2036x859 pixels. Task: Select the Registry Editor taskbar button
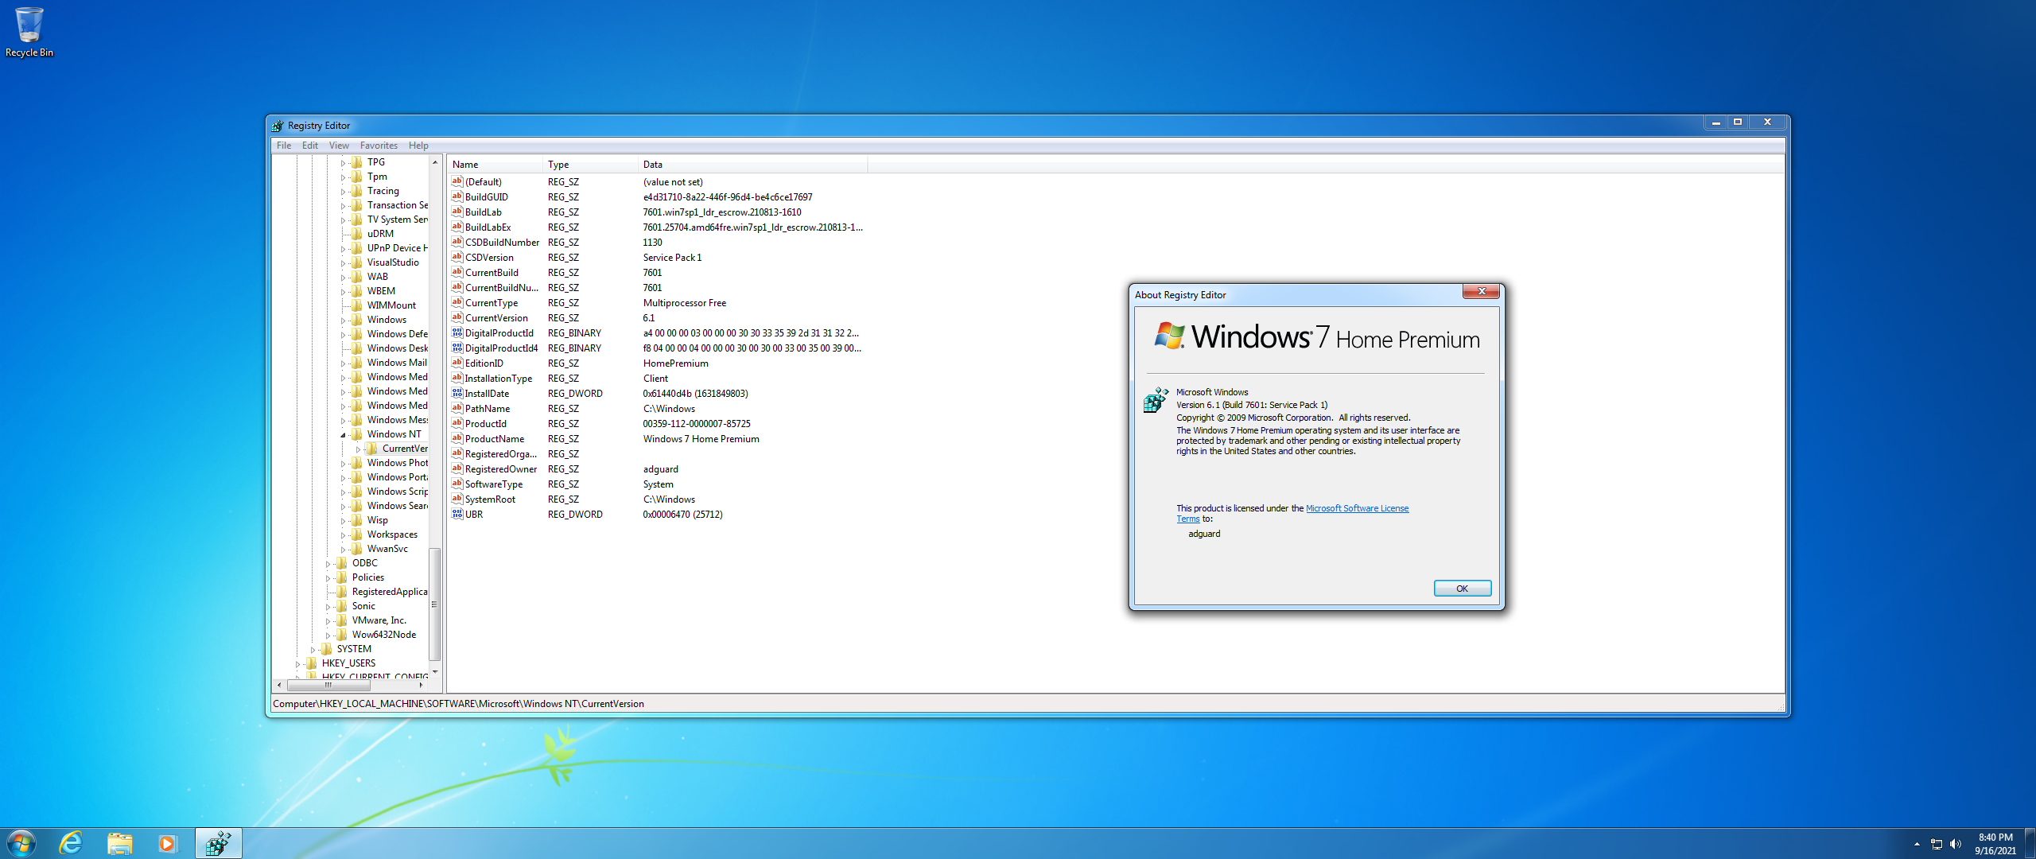[218, 843]
